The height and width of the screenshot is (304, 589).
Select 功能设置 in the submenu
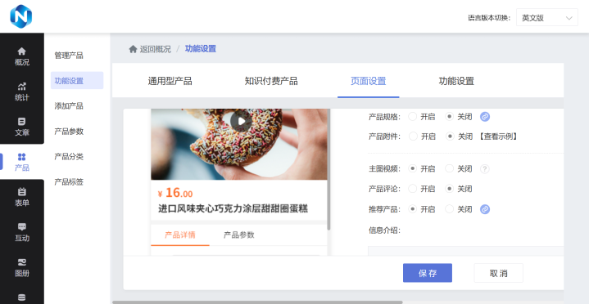point(77,81)
